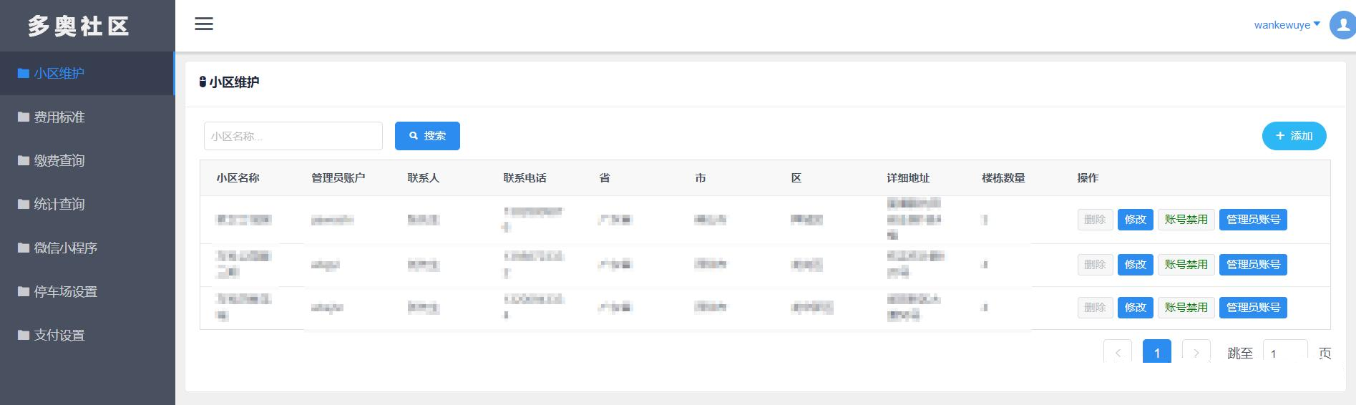
Task: Click the folder icon beside 缴费查询
Action: click(24, 160)
